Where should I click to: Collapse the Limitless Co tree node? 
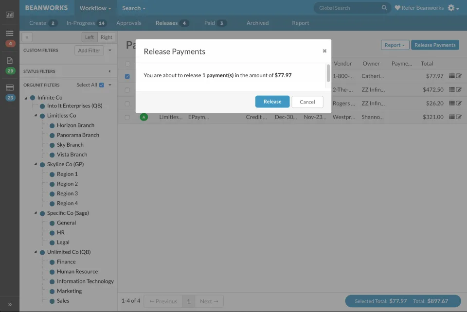coord(36,115)
